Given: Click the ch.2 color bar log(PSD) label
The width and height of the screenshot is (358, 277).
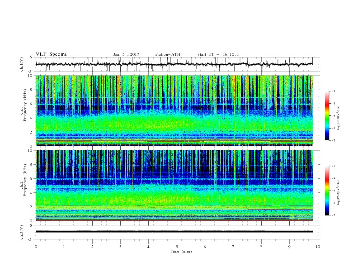Looking at the screenshot, I should (338, 192).
